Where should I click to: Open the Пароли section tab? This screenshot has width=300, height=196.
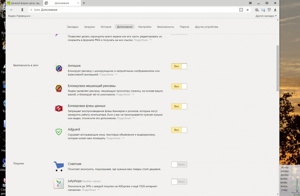pos(184,27)
